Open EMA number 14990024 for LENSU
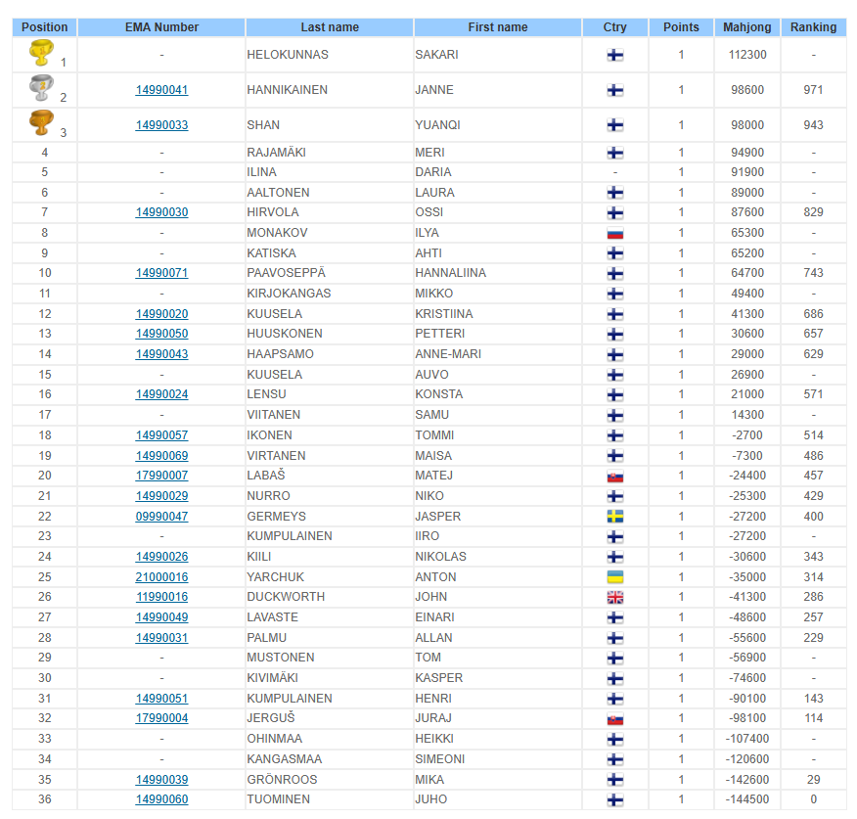The image size is (857, 819). pos(161,394)
